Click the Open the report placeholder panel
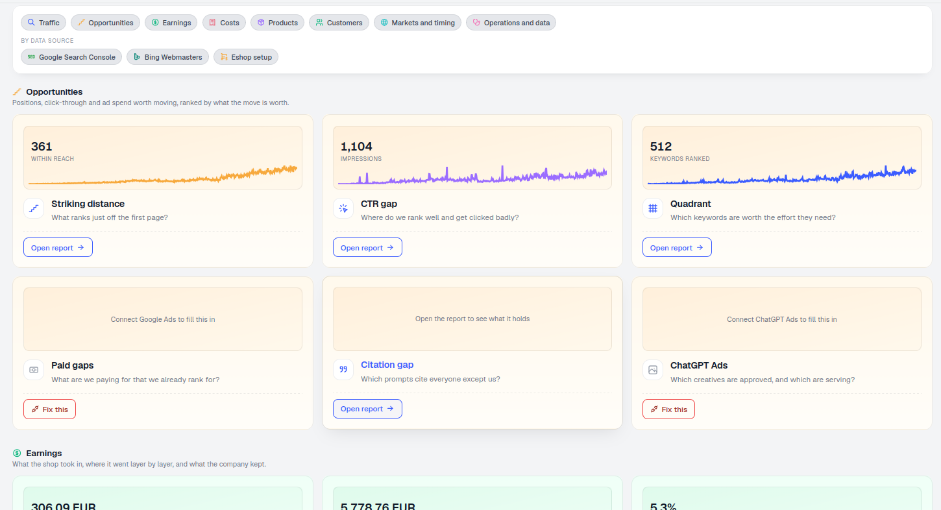The image size is (941, 510). (472, 319)
